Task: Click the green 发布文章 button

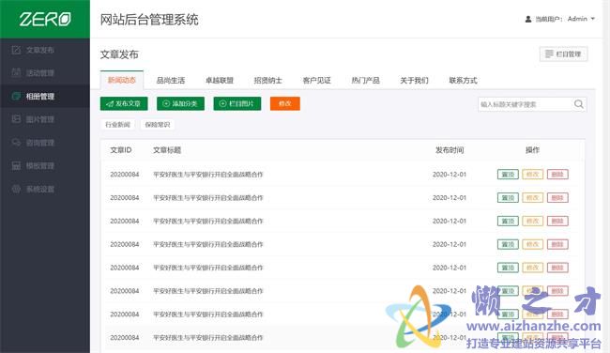Action: 124,103
